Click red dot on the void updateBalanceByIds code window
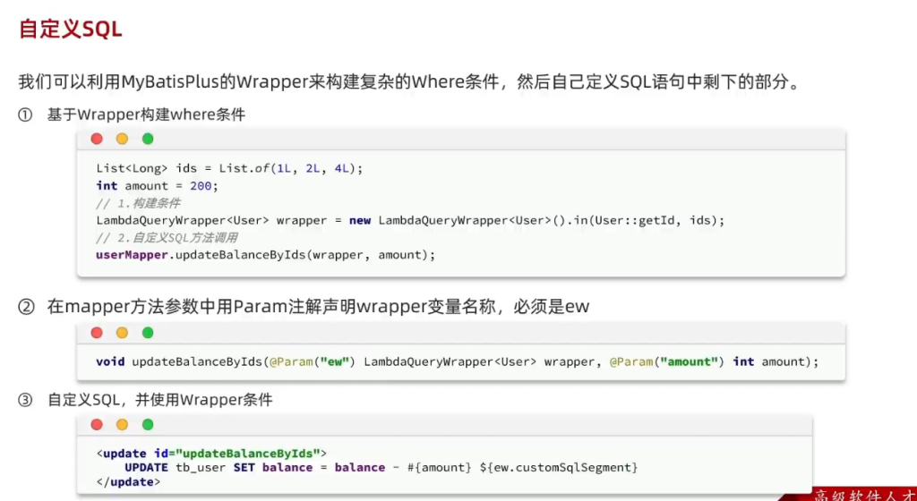The image size is (917, 501). (x=97, y=333)
